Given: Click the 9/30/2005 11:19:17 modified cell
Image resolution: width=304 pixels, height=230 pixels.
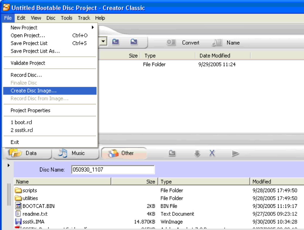Looking at the screenshot, I should coord(275,206).
